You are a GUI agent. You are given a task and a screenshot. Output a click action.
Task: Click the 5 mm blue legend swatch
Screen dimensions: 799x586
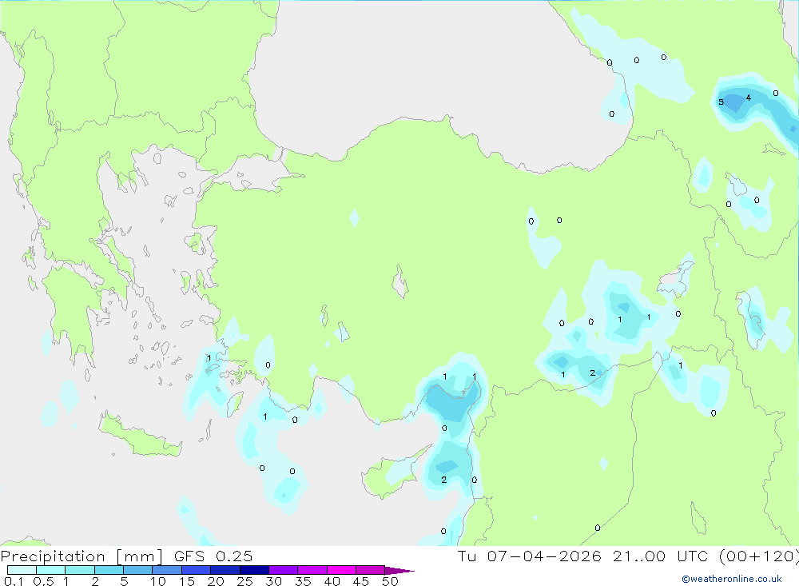tap(137, 570)
